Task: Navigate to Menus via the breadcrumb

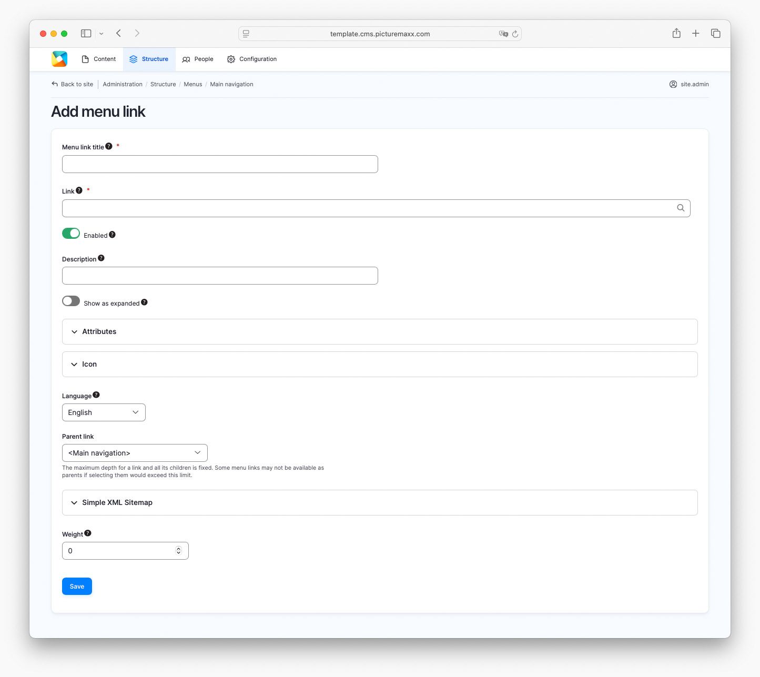Action: point(192,84)
